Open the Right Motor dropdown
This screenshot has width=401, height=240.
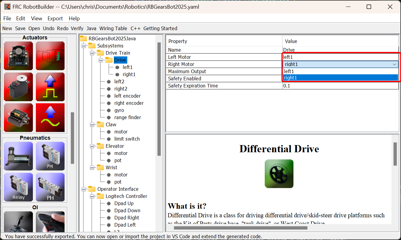point(395,64)
